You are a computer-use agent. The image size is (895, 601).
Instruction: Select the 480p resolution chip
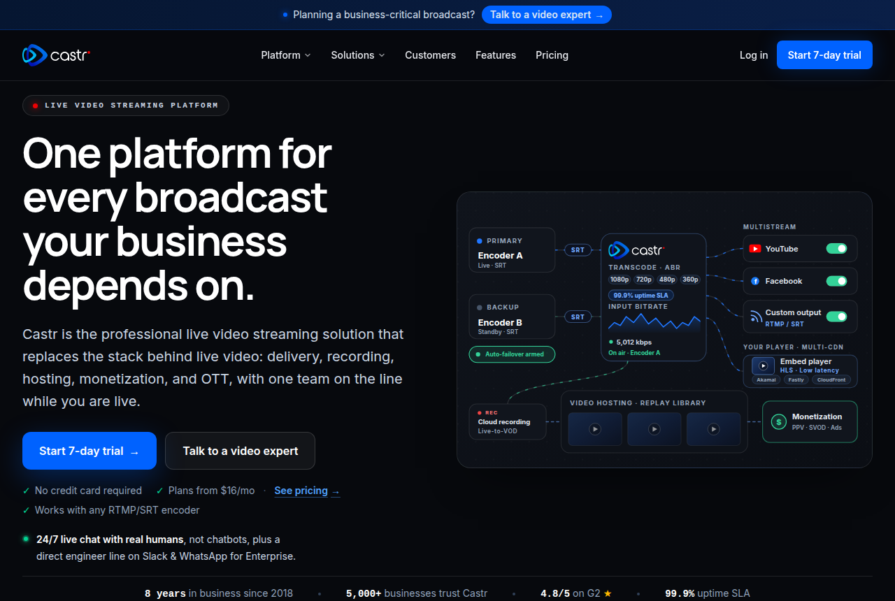[x=667, y=280]
